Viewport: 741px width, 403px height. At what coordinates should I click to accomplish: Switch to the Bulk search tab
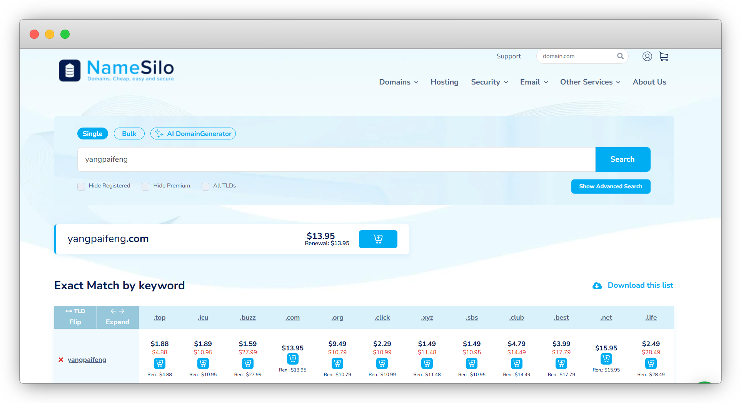point(129,134)
